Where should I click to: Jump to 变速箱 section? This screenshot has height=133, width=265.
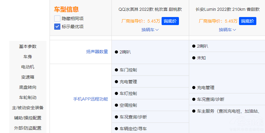point(28,77)
